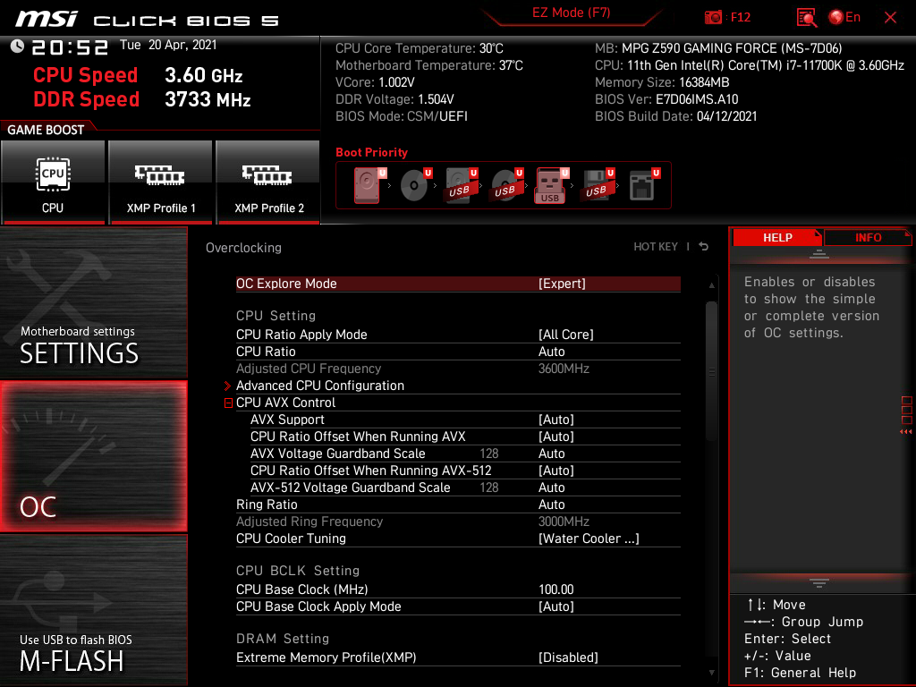Click the help panel bottom collapse handle

[x=818, y=582]
